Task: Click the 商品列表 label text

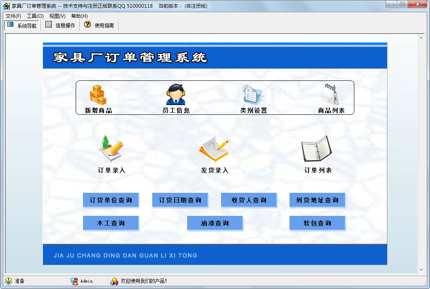Action: pos(331,111)
